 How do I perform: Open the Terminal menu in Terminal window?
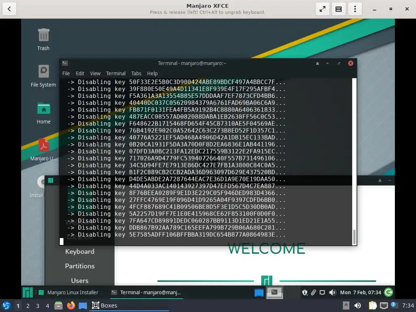click(x=116, y=74)
